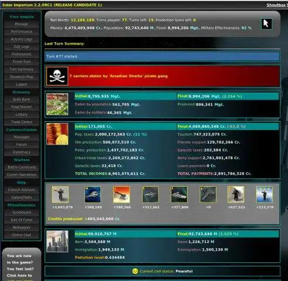Click the ship icon above +557,800
288x281 pixels.
tap(179, 194)
